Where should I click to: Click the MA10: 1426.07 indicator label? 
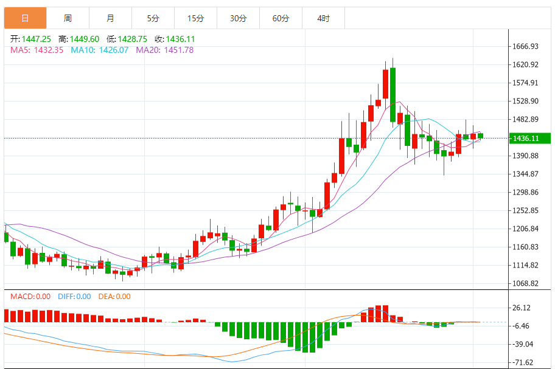click(100, 50)
